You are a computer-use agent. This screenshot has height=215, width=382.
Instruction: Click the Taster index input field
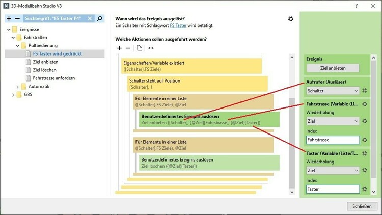[x=333, y=189]
